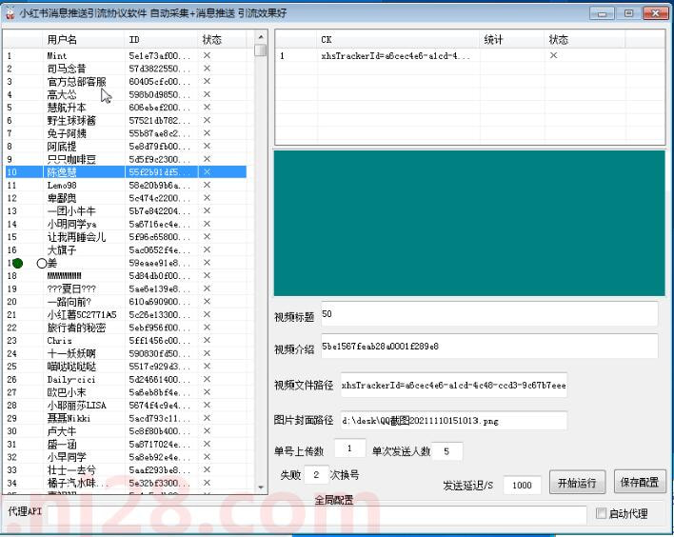This screenshot has height=537, width=674.
Task: Select user row 壮士一去兮
Action: coord(126,469)
